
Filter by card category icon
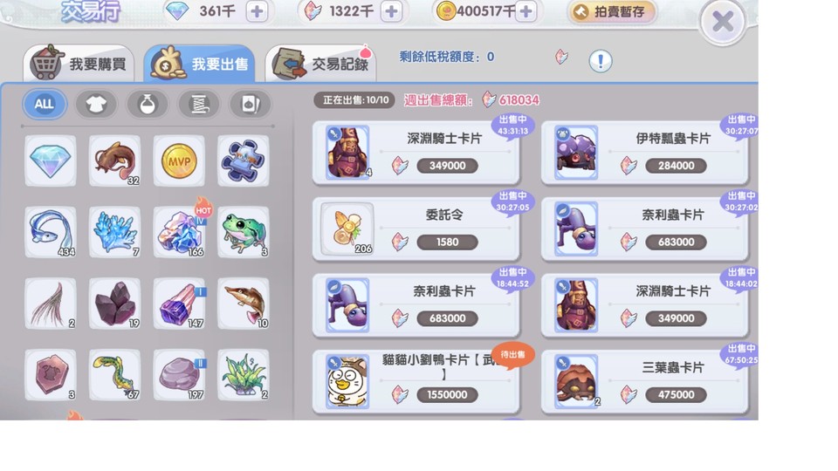tap(250, 104)
